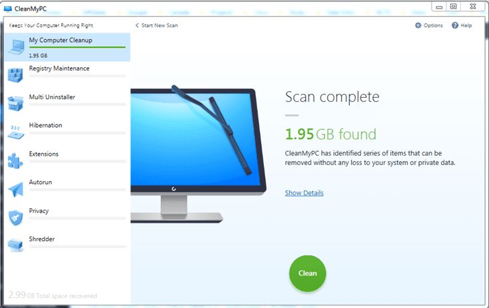Click the 1.95 GB found result text
The image size is (489, 308).
(330, 134)
